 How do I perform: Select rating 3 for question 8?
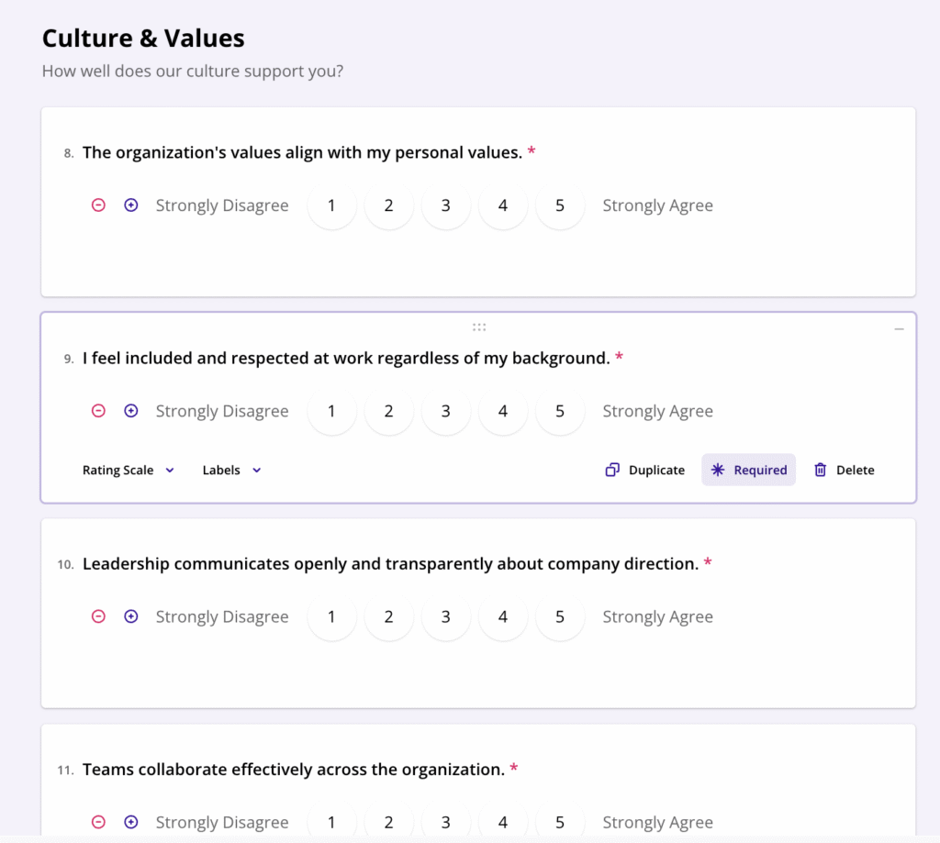(445, 205)
